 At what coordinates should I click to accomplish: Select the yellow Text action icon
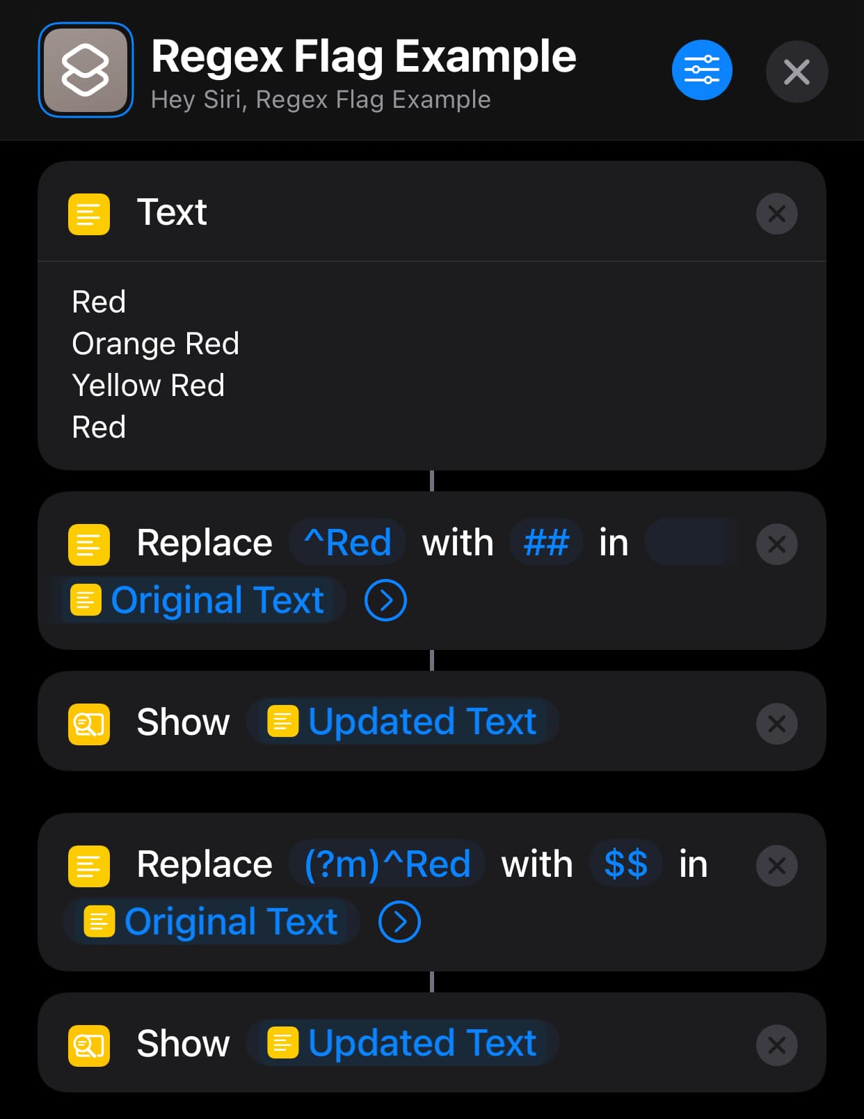click(88, 214)
